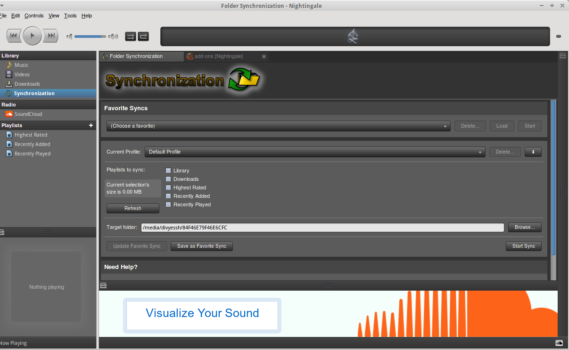This screenshot has height=350, width=569.
Task: Open the Videos library
Action: point(22,74)
